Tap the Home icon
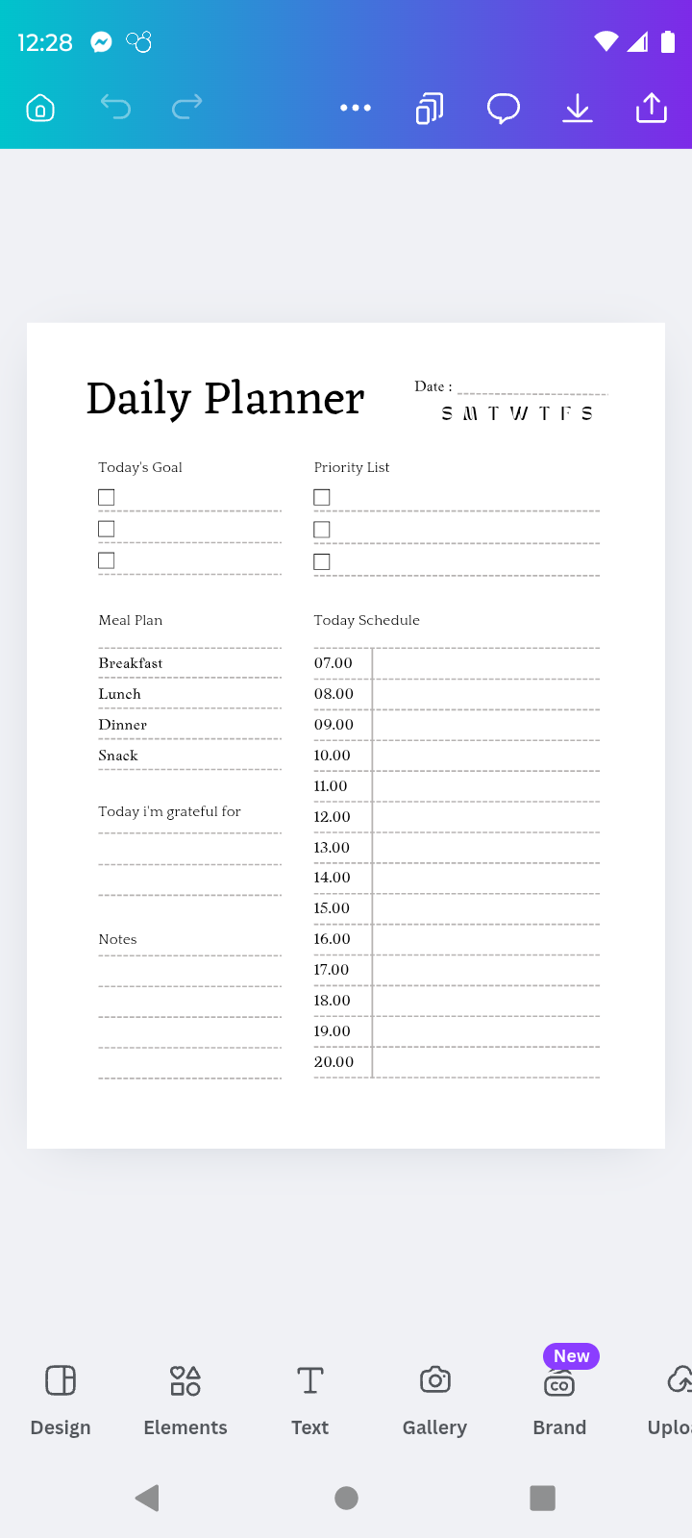This screenshot has height=1538, width=692. 40,108
